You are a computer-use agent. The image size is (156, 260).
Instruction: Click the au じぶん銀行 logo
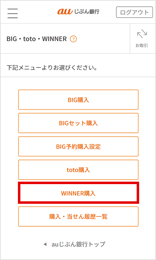pos(78,12)
